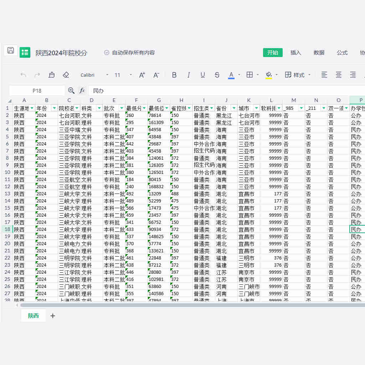Click cell 三峡电力 in row 20
The height and width of the screenshot is (365, 365).
pyautogui.click(x=69, y=244)
